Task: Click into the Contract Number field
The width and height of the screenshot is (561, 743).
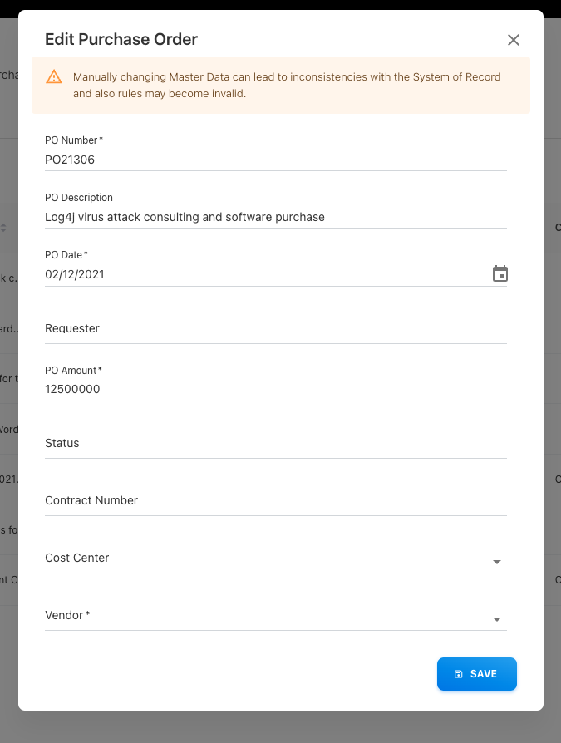Action: 274,500
